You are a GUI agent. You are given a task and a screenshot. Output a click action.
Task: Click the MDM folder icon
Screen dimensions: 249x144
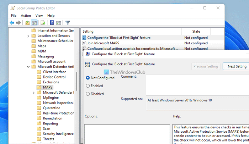[33, 51]
